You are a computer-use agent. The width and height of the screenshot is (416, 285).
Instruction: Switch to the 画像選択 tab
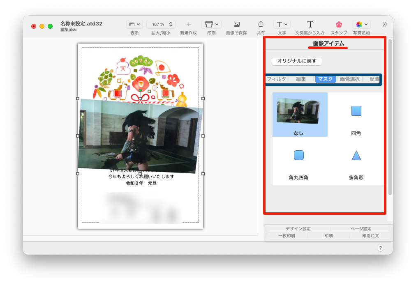point(349,79)
